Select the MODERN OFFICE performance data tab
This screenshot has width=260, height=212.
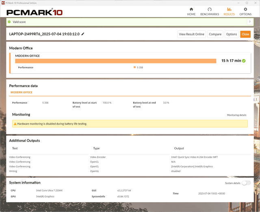point(22,92)
